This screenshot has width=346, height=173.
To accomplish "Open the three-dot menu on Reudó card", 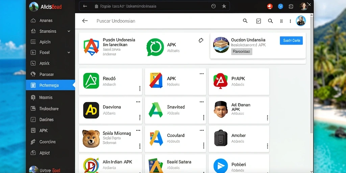I will click(x=140, y=89).
